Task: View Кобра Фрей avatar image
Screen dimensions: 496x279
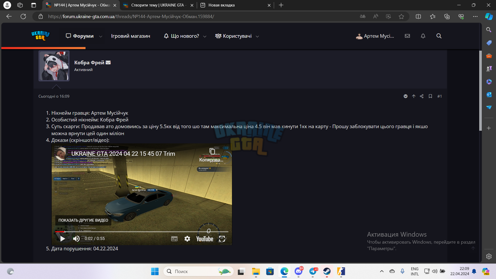Action: [54, 66]
